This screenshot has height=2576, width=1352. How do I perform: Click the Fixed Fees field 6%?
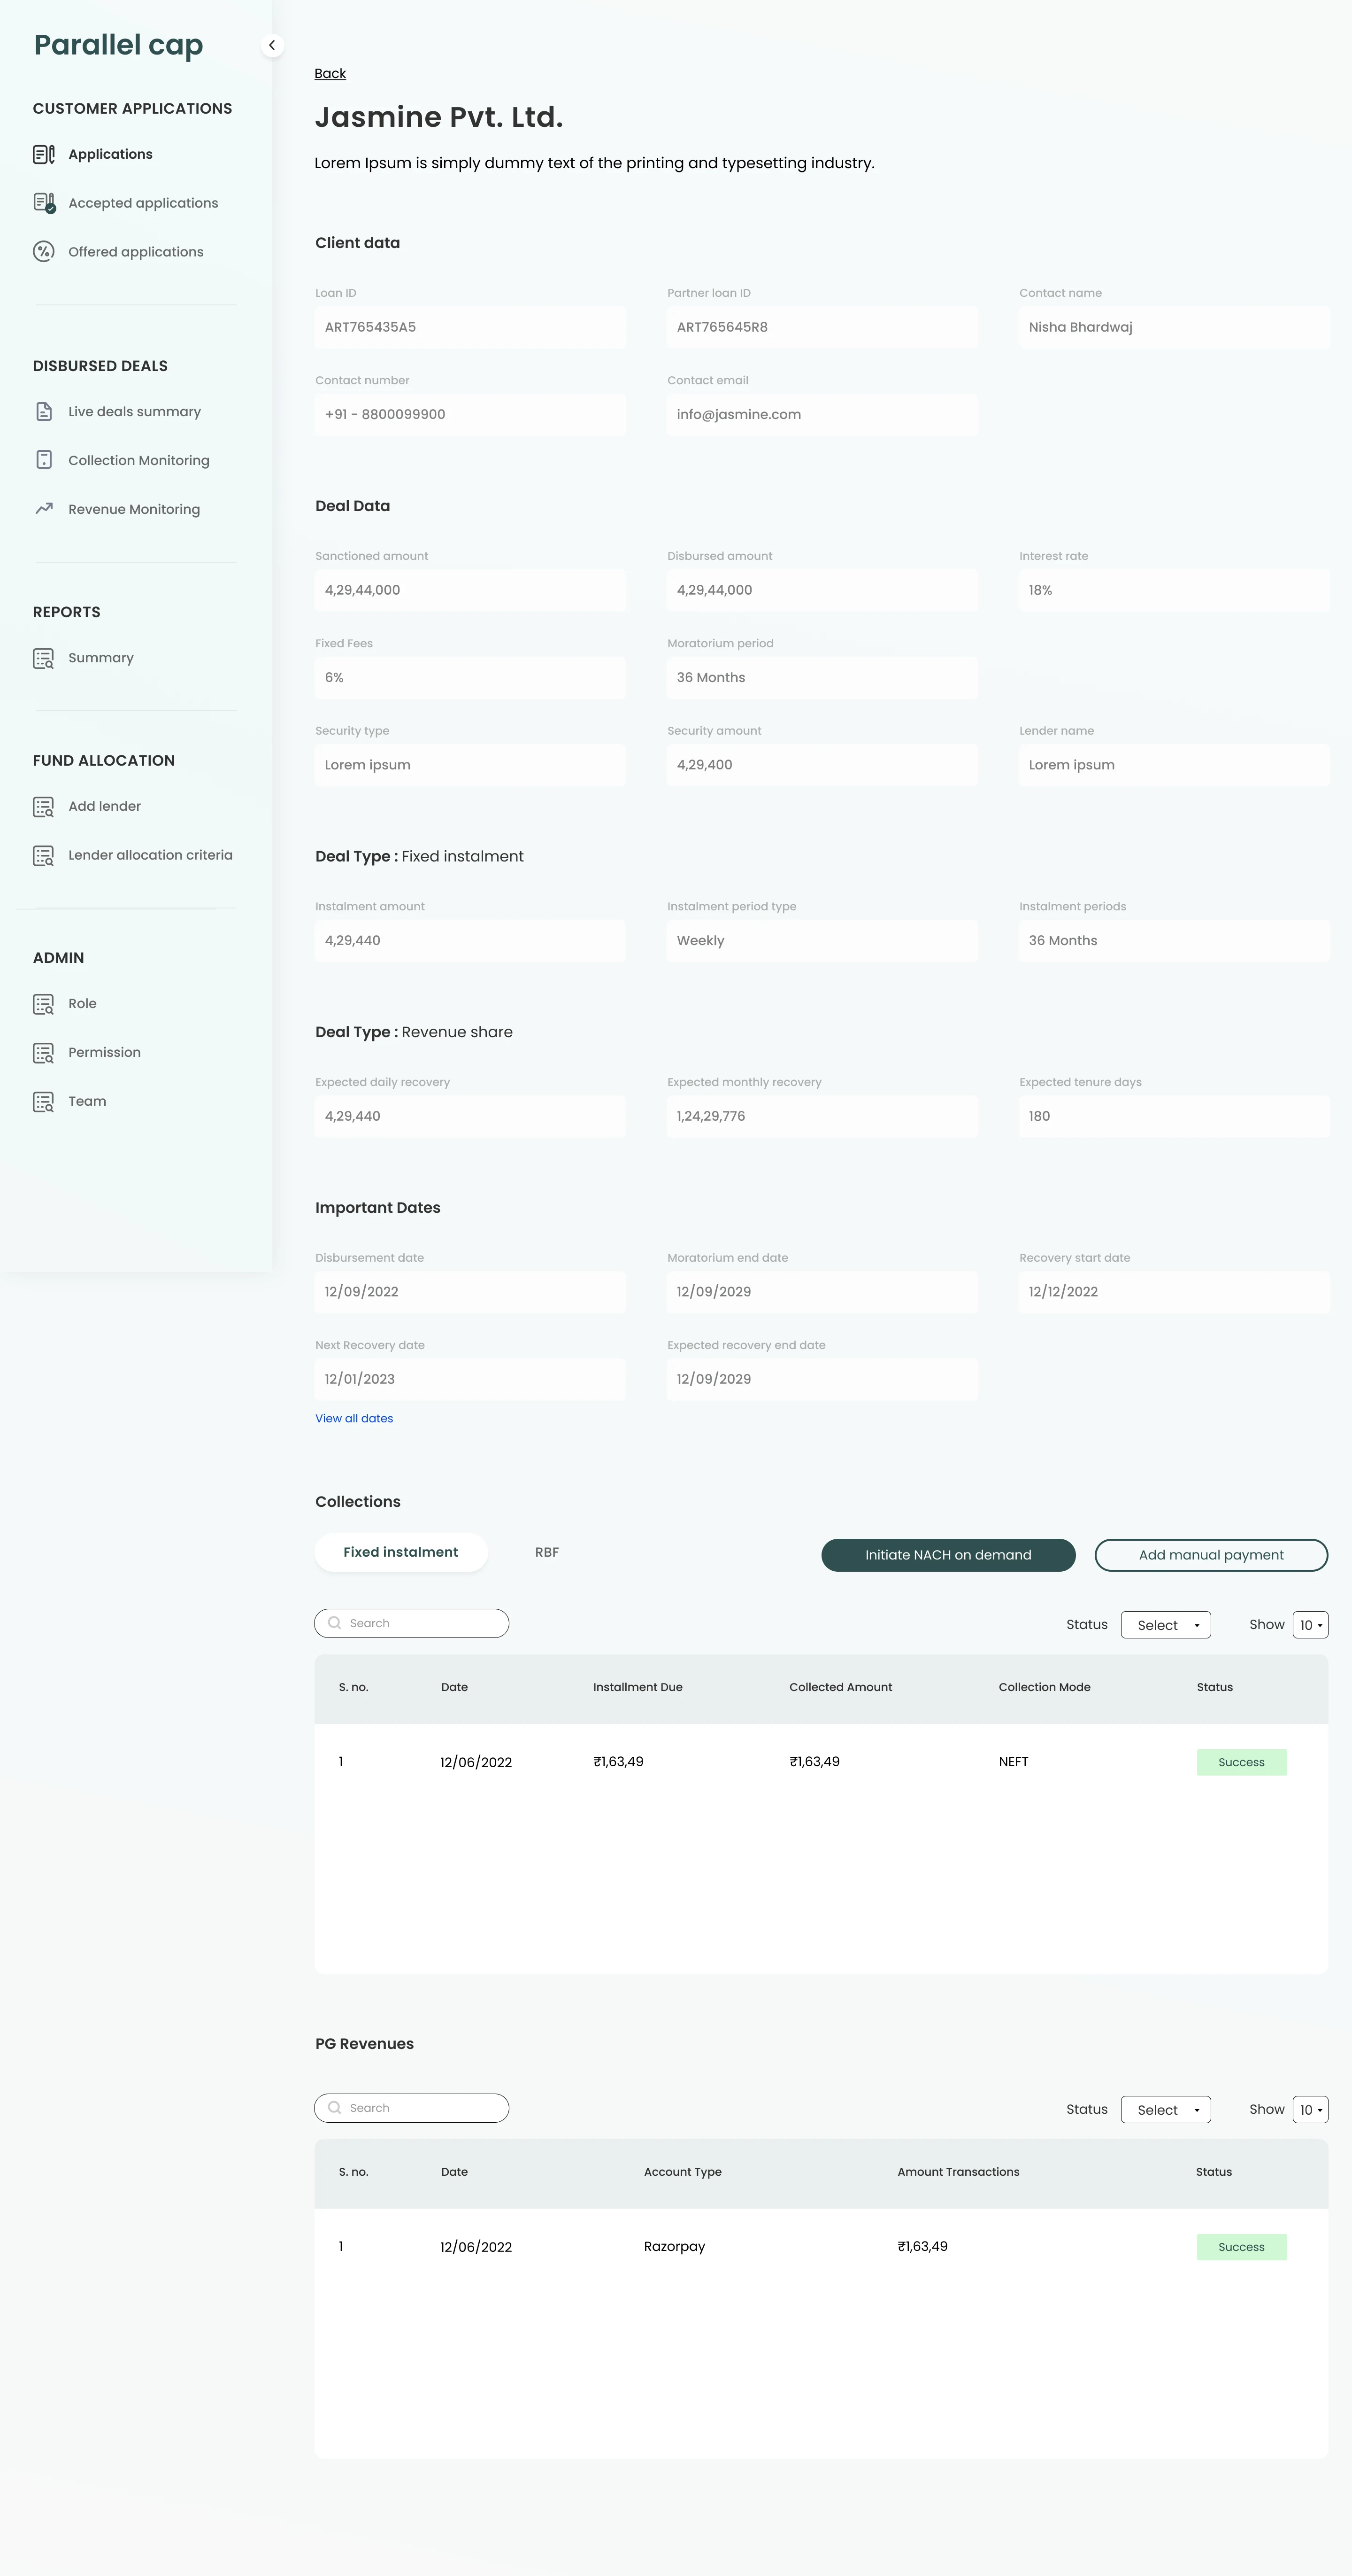coord(471,677)
